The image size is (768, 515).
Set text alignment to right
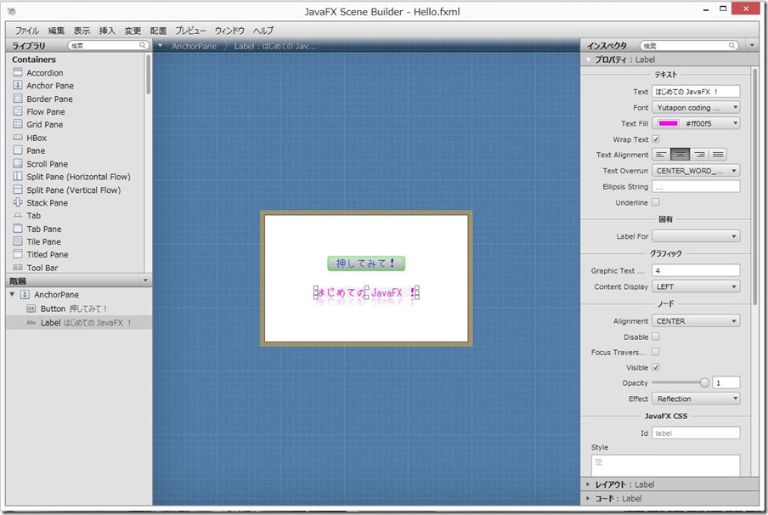coord(699,155)
